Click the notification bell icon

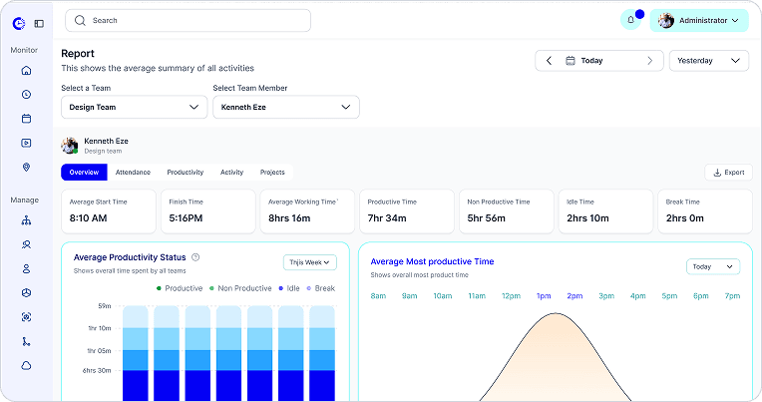630,20
